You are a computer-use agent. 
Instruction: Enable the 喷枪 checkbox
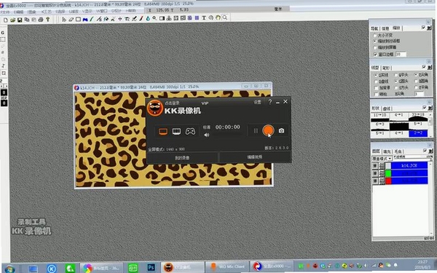pos(376,94)
